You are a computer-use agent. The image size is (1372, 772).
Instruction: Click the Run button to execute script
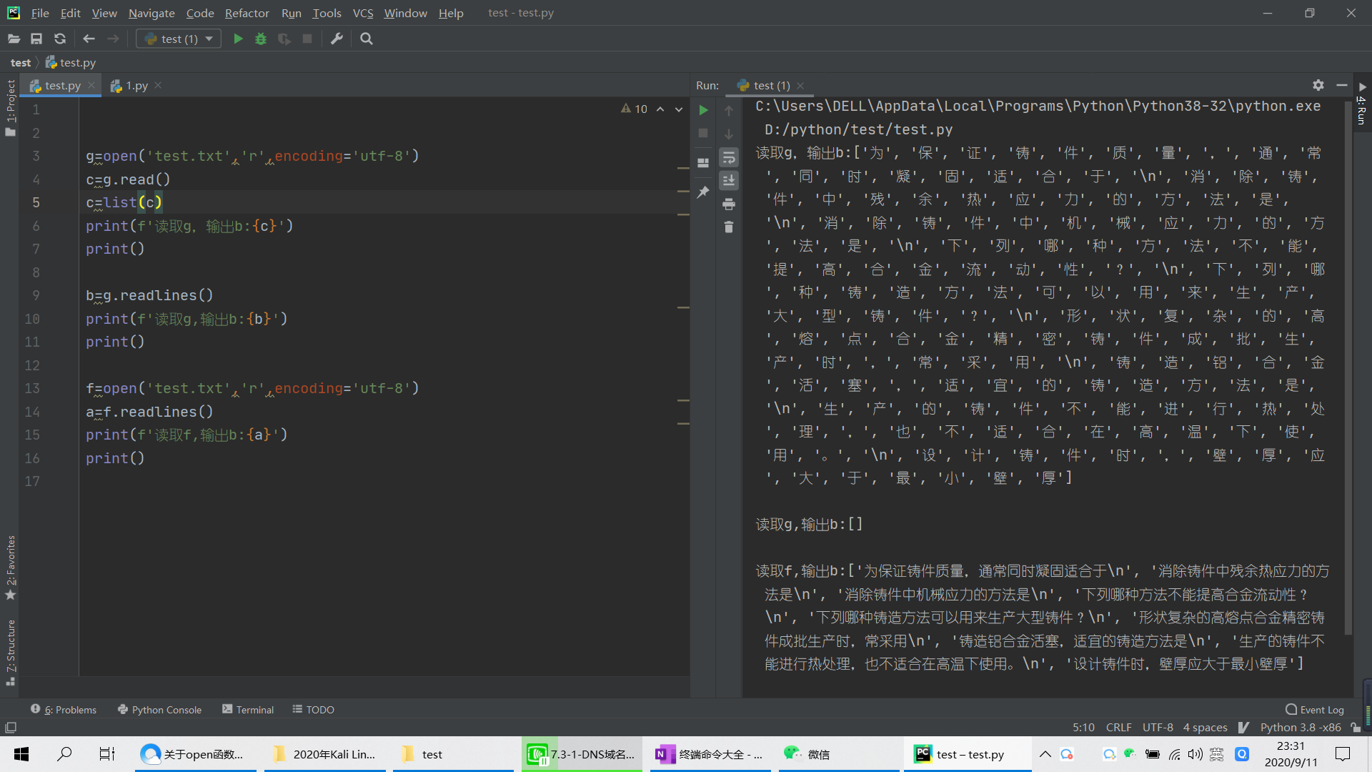(x=237, y=39)
